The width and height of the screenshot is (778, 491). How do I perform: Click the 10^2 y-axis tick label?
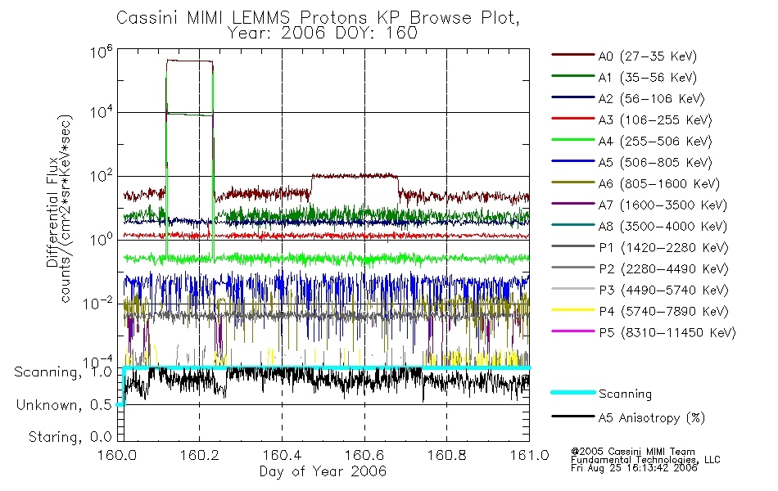click(102, 175)
